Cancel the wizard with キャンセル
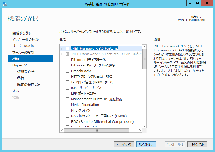The height and width of the screenshot is (152, 215). coord(197,144)
